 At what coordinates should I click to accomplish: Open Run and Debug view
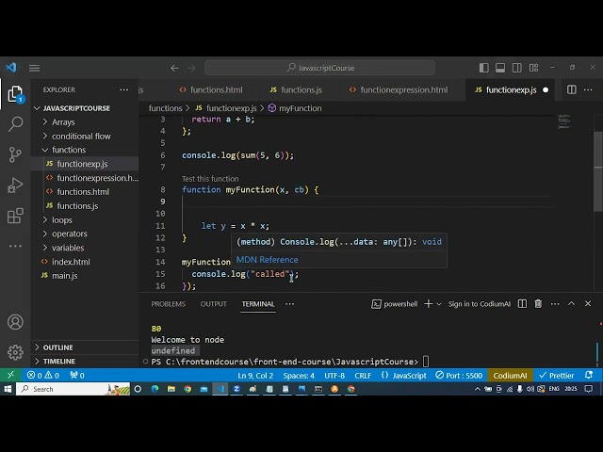click(15, 186)
